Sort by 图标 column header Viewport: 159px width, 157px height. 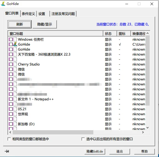[x=124, y=34]
